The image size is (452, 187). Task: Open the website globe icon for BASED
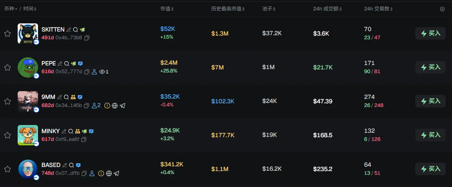109,173
